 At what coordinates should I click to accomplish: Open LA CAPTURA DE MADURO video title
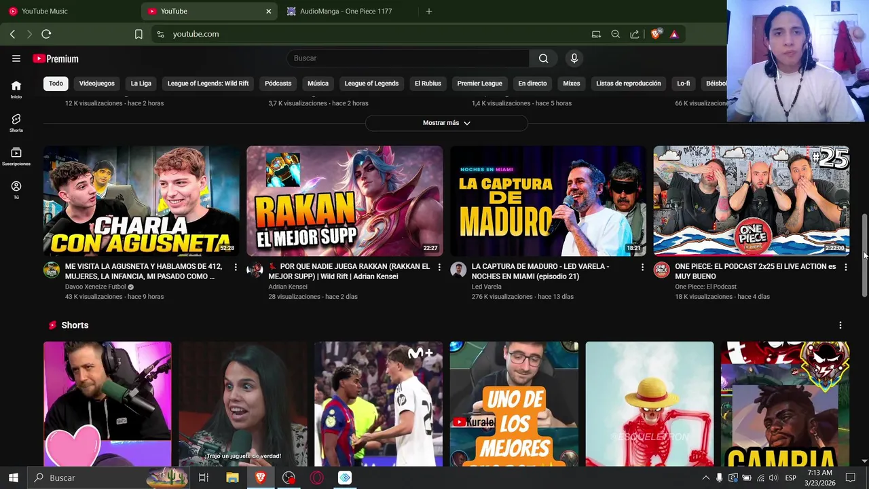tap(540, 272)
